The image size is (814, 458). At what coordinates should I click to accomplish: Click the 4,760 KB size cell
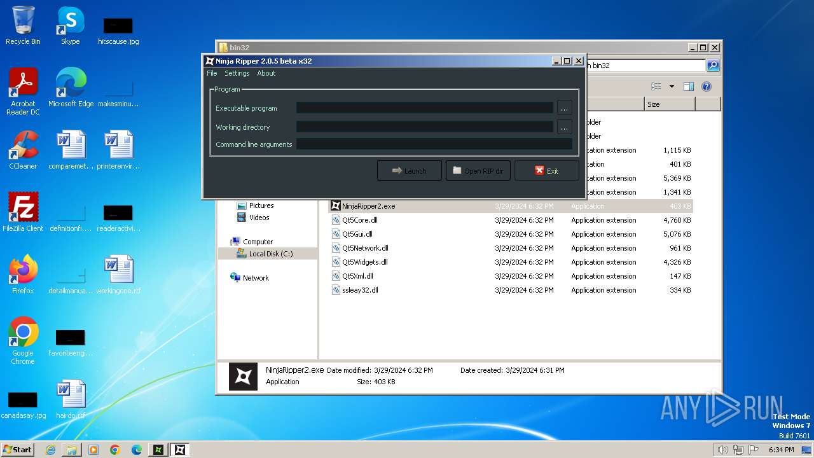[677, 220]
